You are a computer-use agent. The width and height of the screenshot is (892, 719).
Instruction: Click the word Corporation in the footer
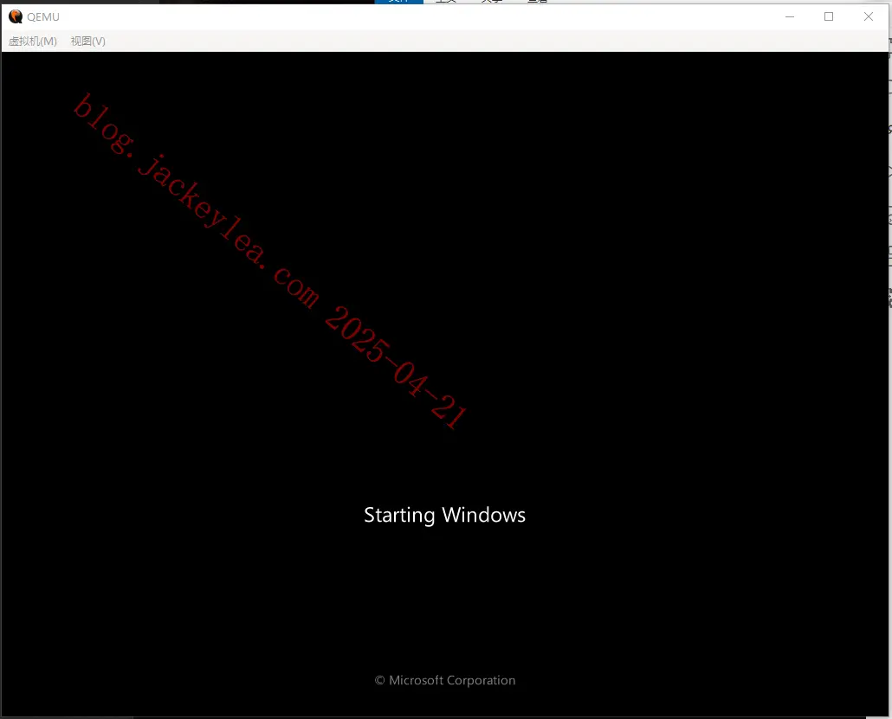(x=482, y=680)
